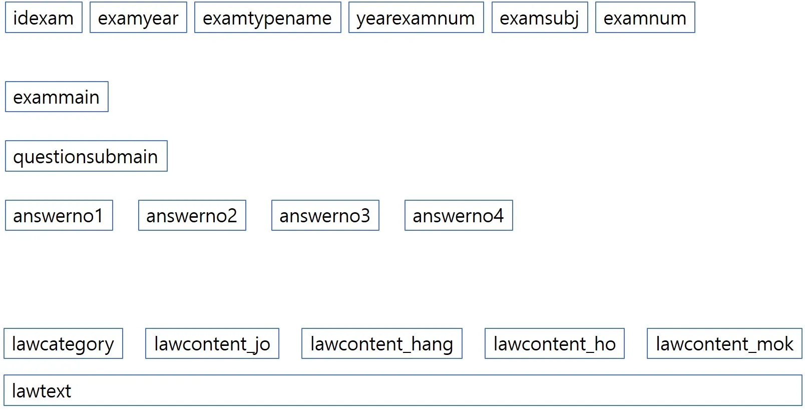Click the word lawtext inside the bottom box

point(42,391)
